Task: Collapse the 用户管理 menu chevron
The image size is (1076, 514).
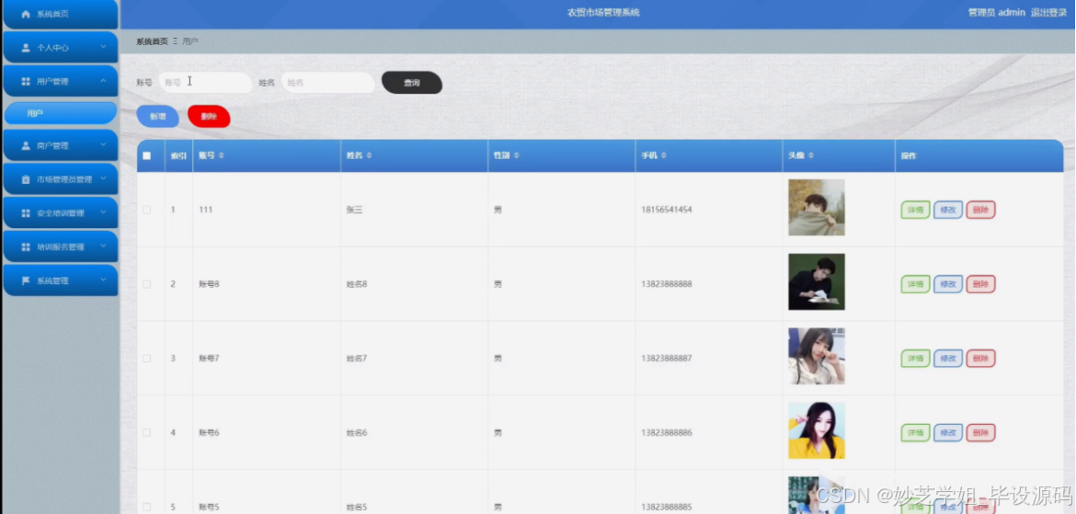Action: click(104, 80)
